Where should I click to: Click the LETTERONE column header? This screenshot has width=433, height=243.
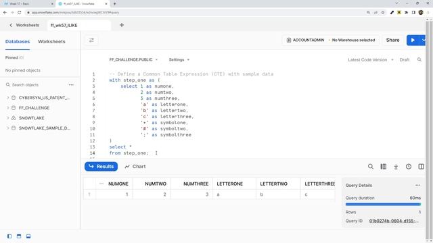(230, 184)
